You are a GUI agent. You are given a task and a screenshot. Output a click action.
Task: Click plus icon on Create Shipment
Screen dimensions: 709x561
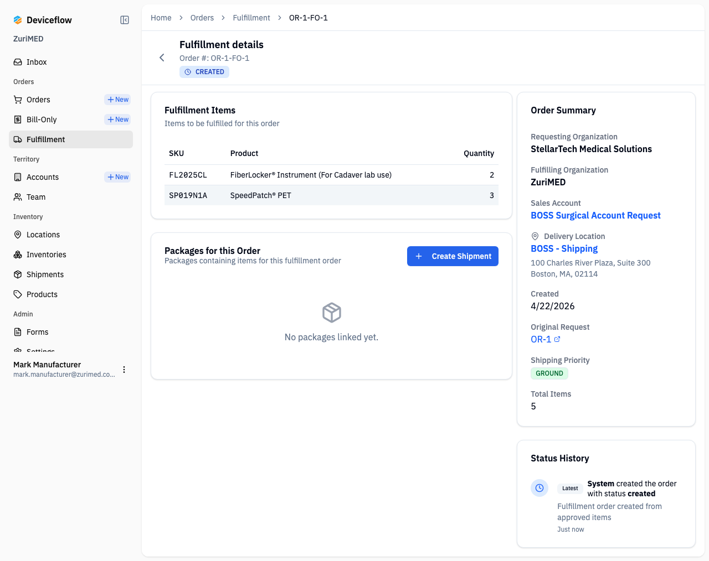pyautogui.click(x=419, y=256)
